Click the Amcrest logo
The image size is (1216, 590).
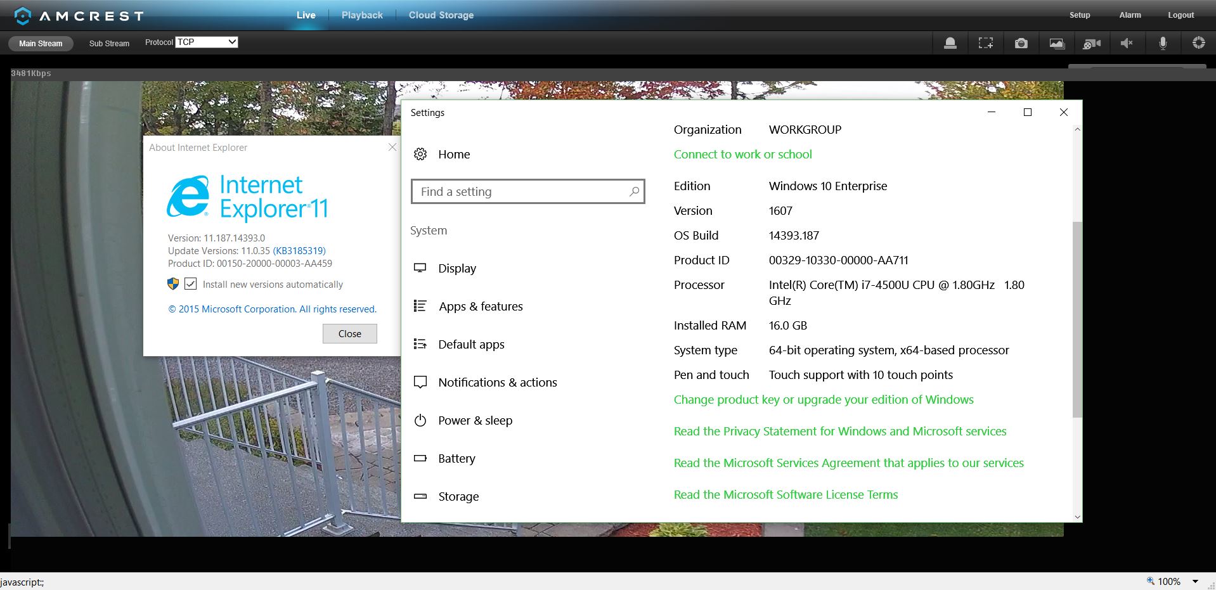[79, 15]
